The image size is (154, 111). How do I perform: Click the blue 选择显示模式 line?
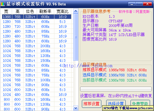(114, 75)
